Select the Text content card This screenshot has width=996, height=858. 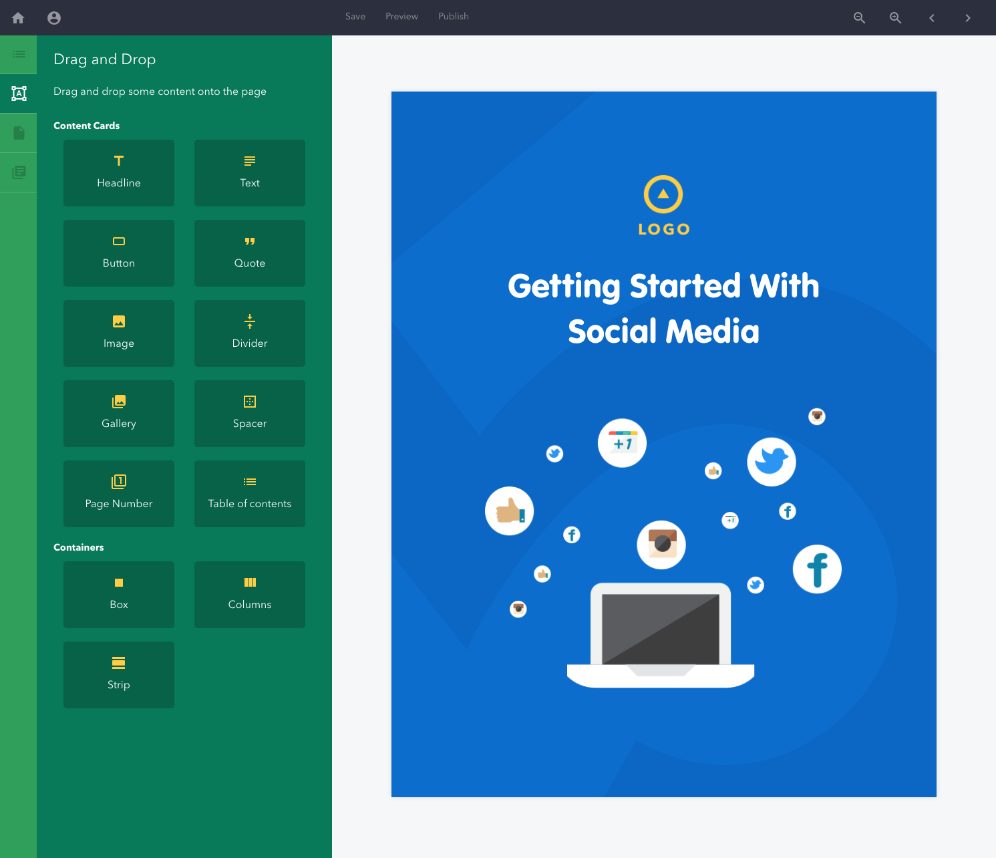[x=249, y=173]
